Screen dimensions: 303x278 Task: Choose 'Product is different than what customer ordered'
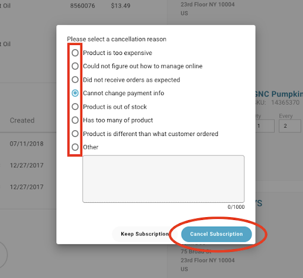pos(75,134)
